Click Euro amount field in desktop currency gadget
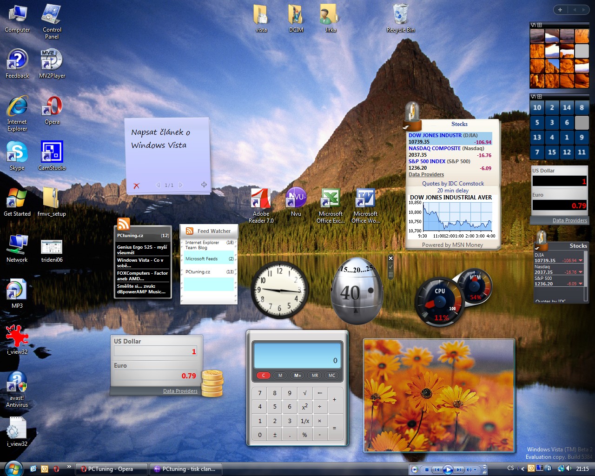Image resolution: width=595 pixels, height=476 pixels. (x=156, y=376)
